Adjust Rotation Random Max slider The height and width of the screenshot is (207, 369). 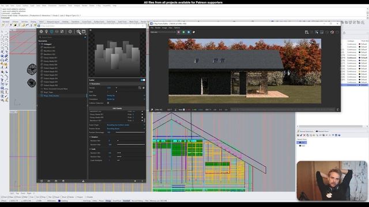[130, 144]
